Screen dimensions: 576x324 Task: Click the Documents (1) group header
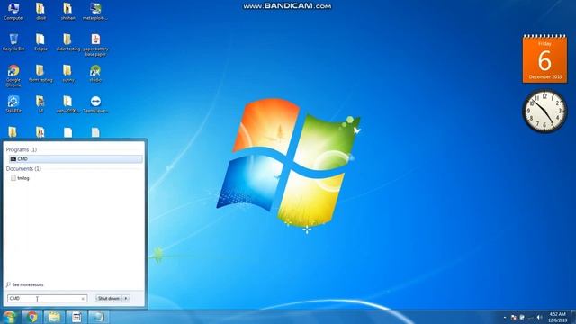tap(23, 168)
